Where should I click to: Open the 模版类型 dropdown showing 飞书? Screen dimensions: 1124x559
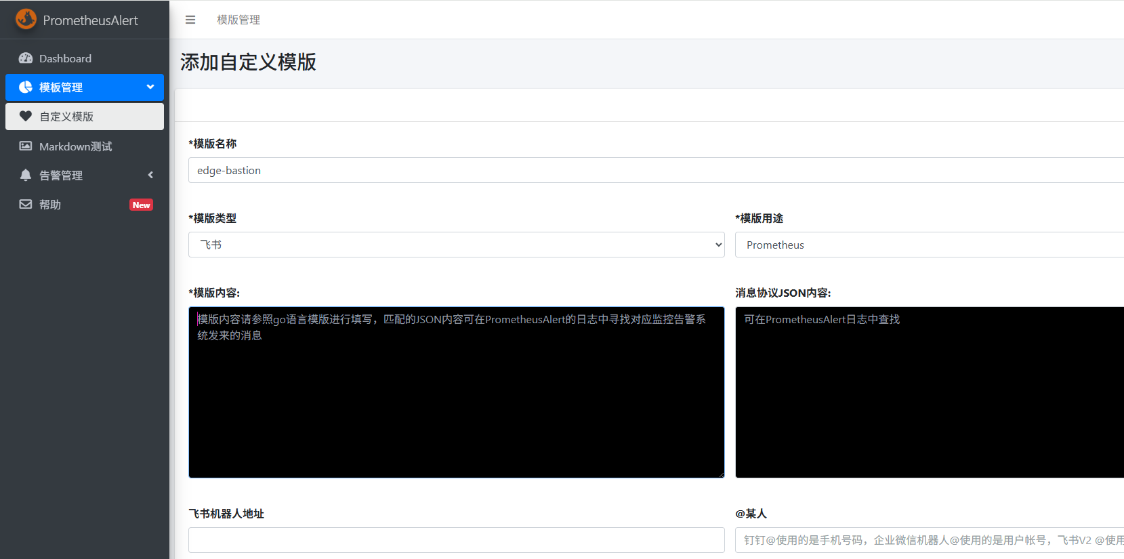[x=457, y=245]
